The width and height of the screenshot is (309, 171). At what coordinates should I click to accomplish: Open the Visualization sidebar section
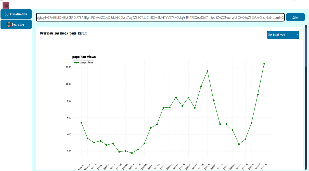tap(16, 14)
